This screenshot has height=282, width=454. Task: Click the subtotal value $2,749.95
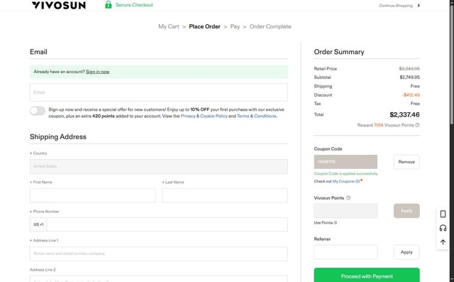tap(410, 77)
